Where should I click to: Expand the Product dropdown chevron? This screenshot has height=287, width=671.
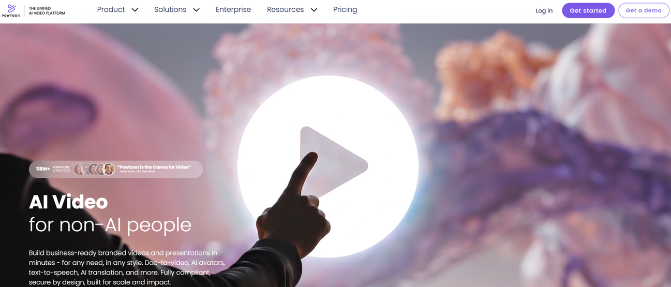135,10
